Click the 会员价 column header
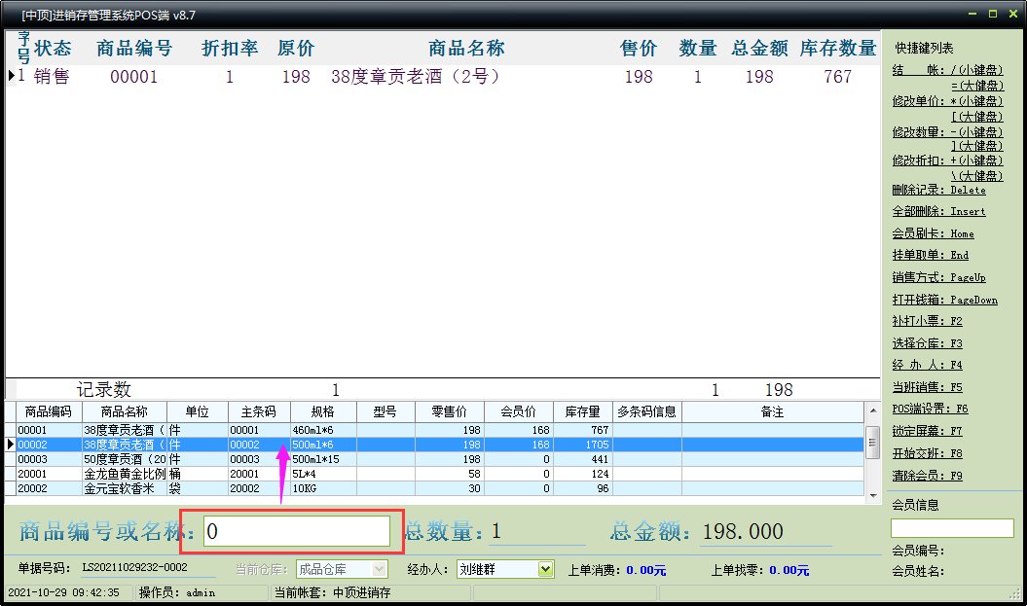 pos(518,411)
